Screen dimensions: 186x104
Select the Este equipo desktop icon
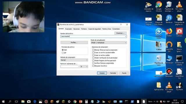pos(169,60)
